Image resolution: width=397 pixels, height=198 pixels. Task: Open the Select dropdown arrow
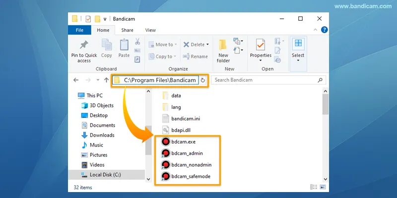tap(298, 60)
